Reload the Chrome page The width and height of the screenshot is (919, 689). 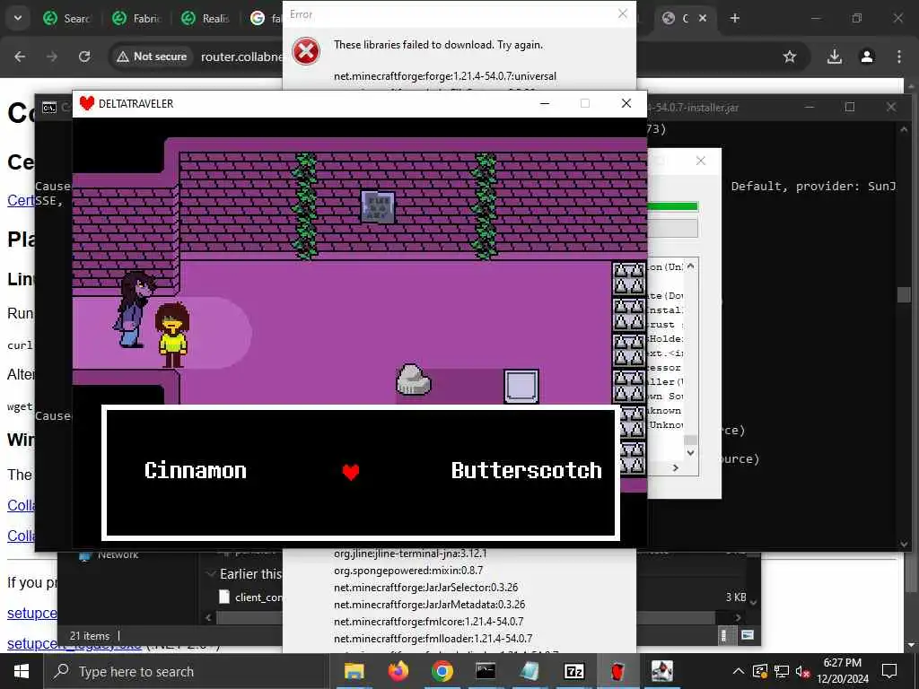coord(84,57)
